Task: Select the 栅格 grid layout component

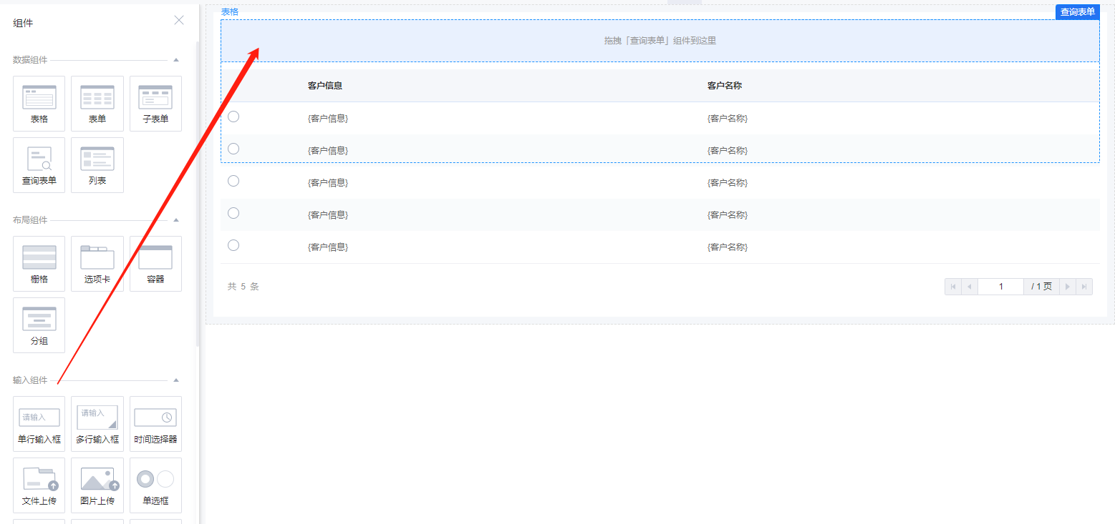Action: [x=39, y=264]
